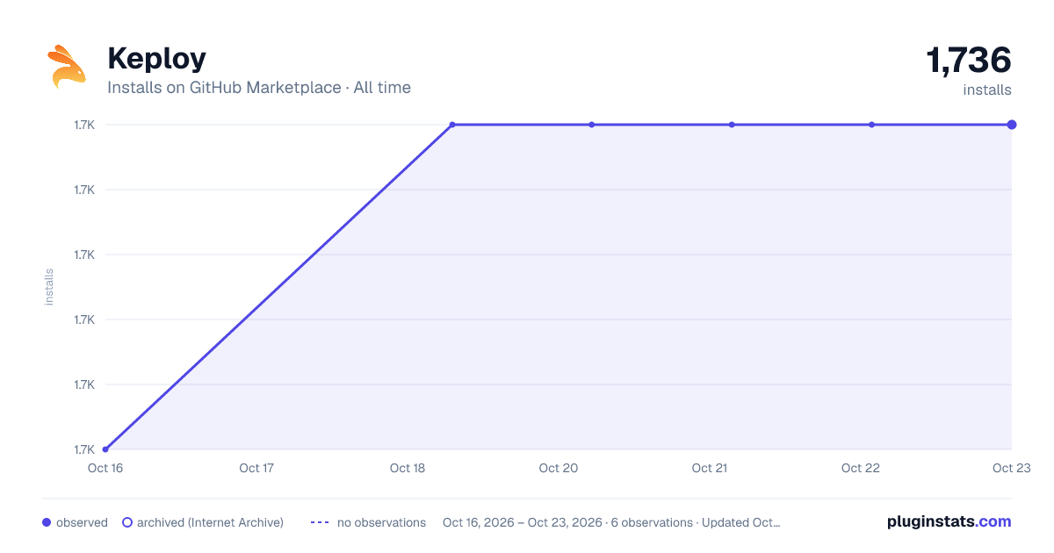
Task: Click the bottom 1.7K y-axis label
Action: 84,449
